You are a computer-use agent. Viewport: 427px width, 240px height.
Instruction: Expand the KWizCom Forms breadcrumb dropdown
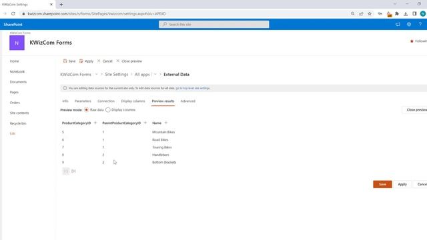pos(96,74)
